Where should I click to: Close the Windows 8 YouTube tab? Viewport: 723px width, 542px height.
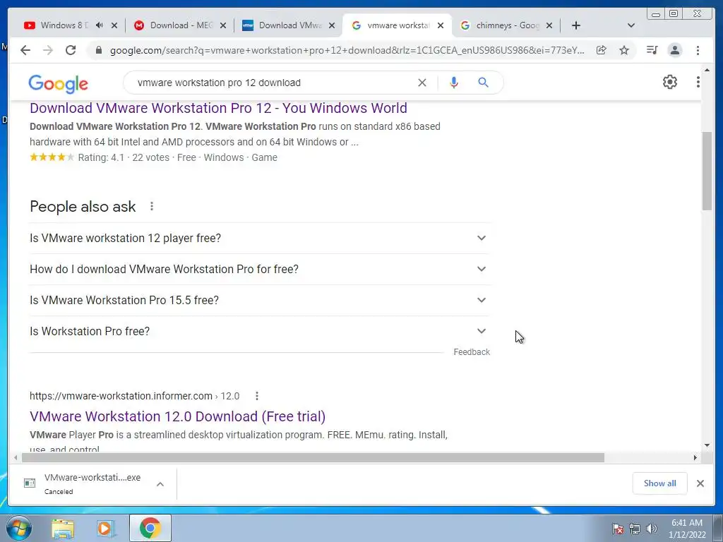114,25
